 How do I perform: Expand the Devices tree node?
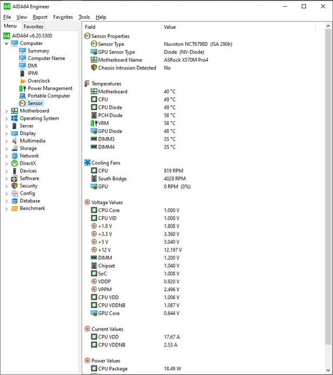(7, 171)
